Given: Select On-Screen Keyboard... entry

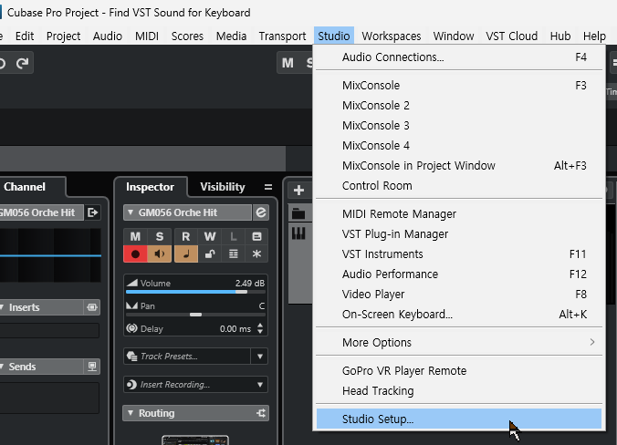Looking at the screenshot, I should tap(459, 314).
